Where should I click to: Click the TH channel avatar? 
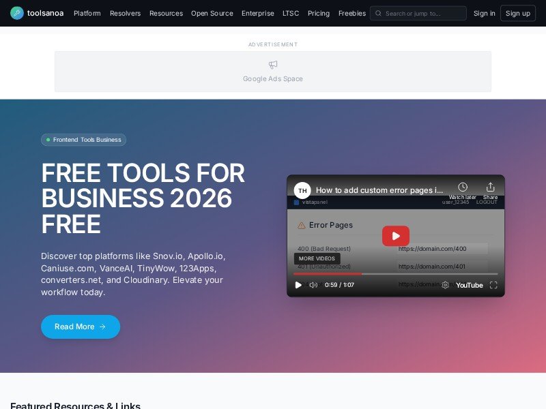click(x=302, y=190)
